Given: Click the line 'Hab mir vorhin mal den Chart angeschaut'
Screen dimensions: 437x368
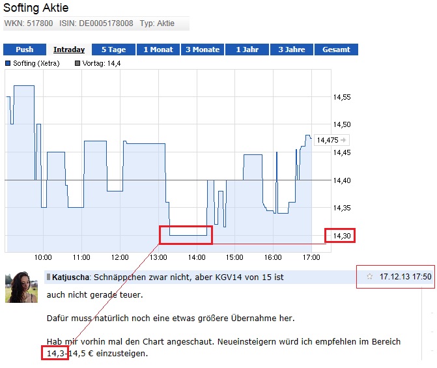Looking at the screenshot, I should click(223, 341).
